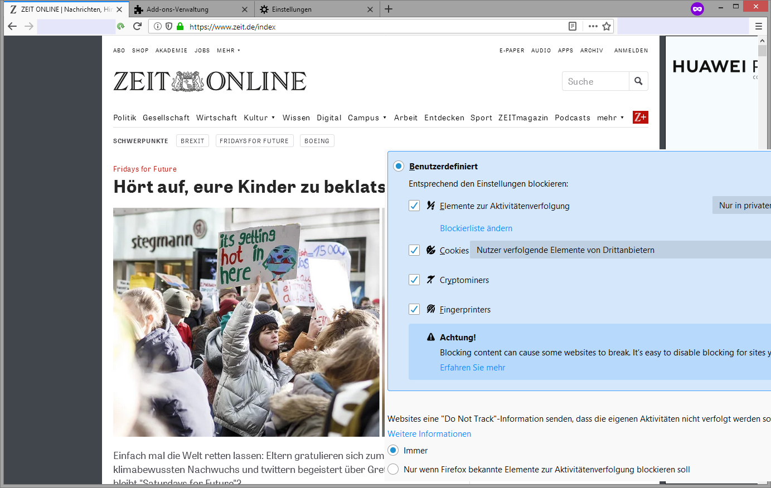The image size is (771, 488).
Task: Toggle the Fingerprinters checkbox
Action: pos(414,309)
